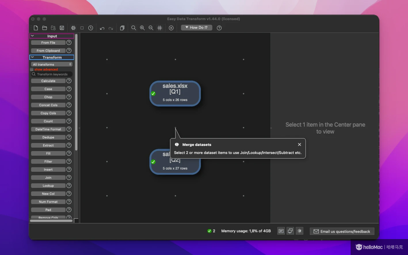Click the window layout icon in status bar
Screen dimensions: 408x255
tap(290, 231)
